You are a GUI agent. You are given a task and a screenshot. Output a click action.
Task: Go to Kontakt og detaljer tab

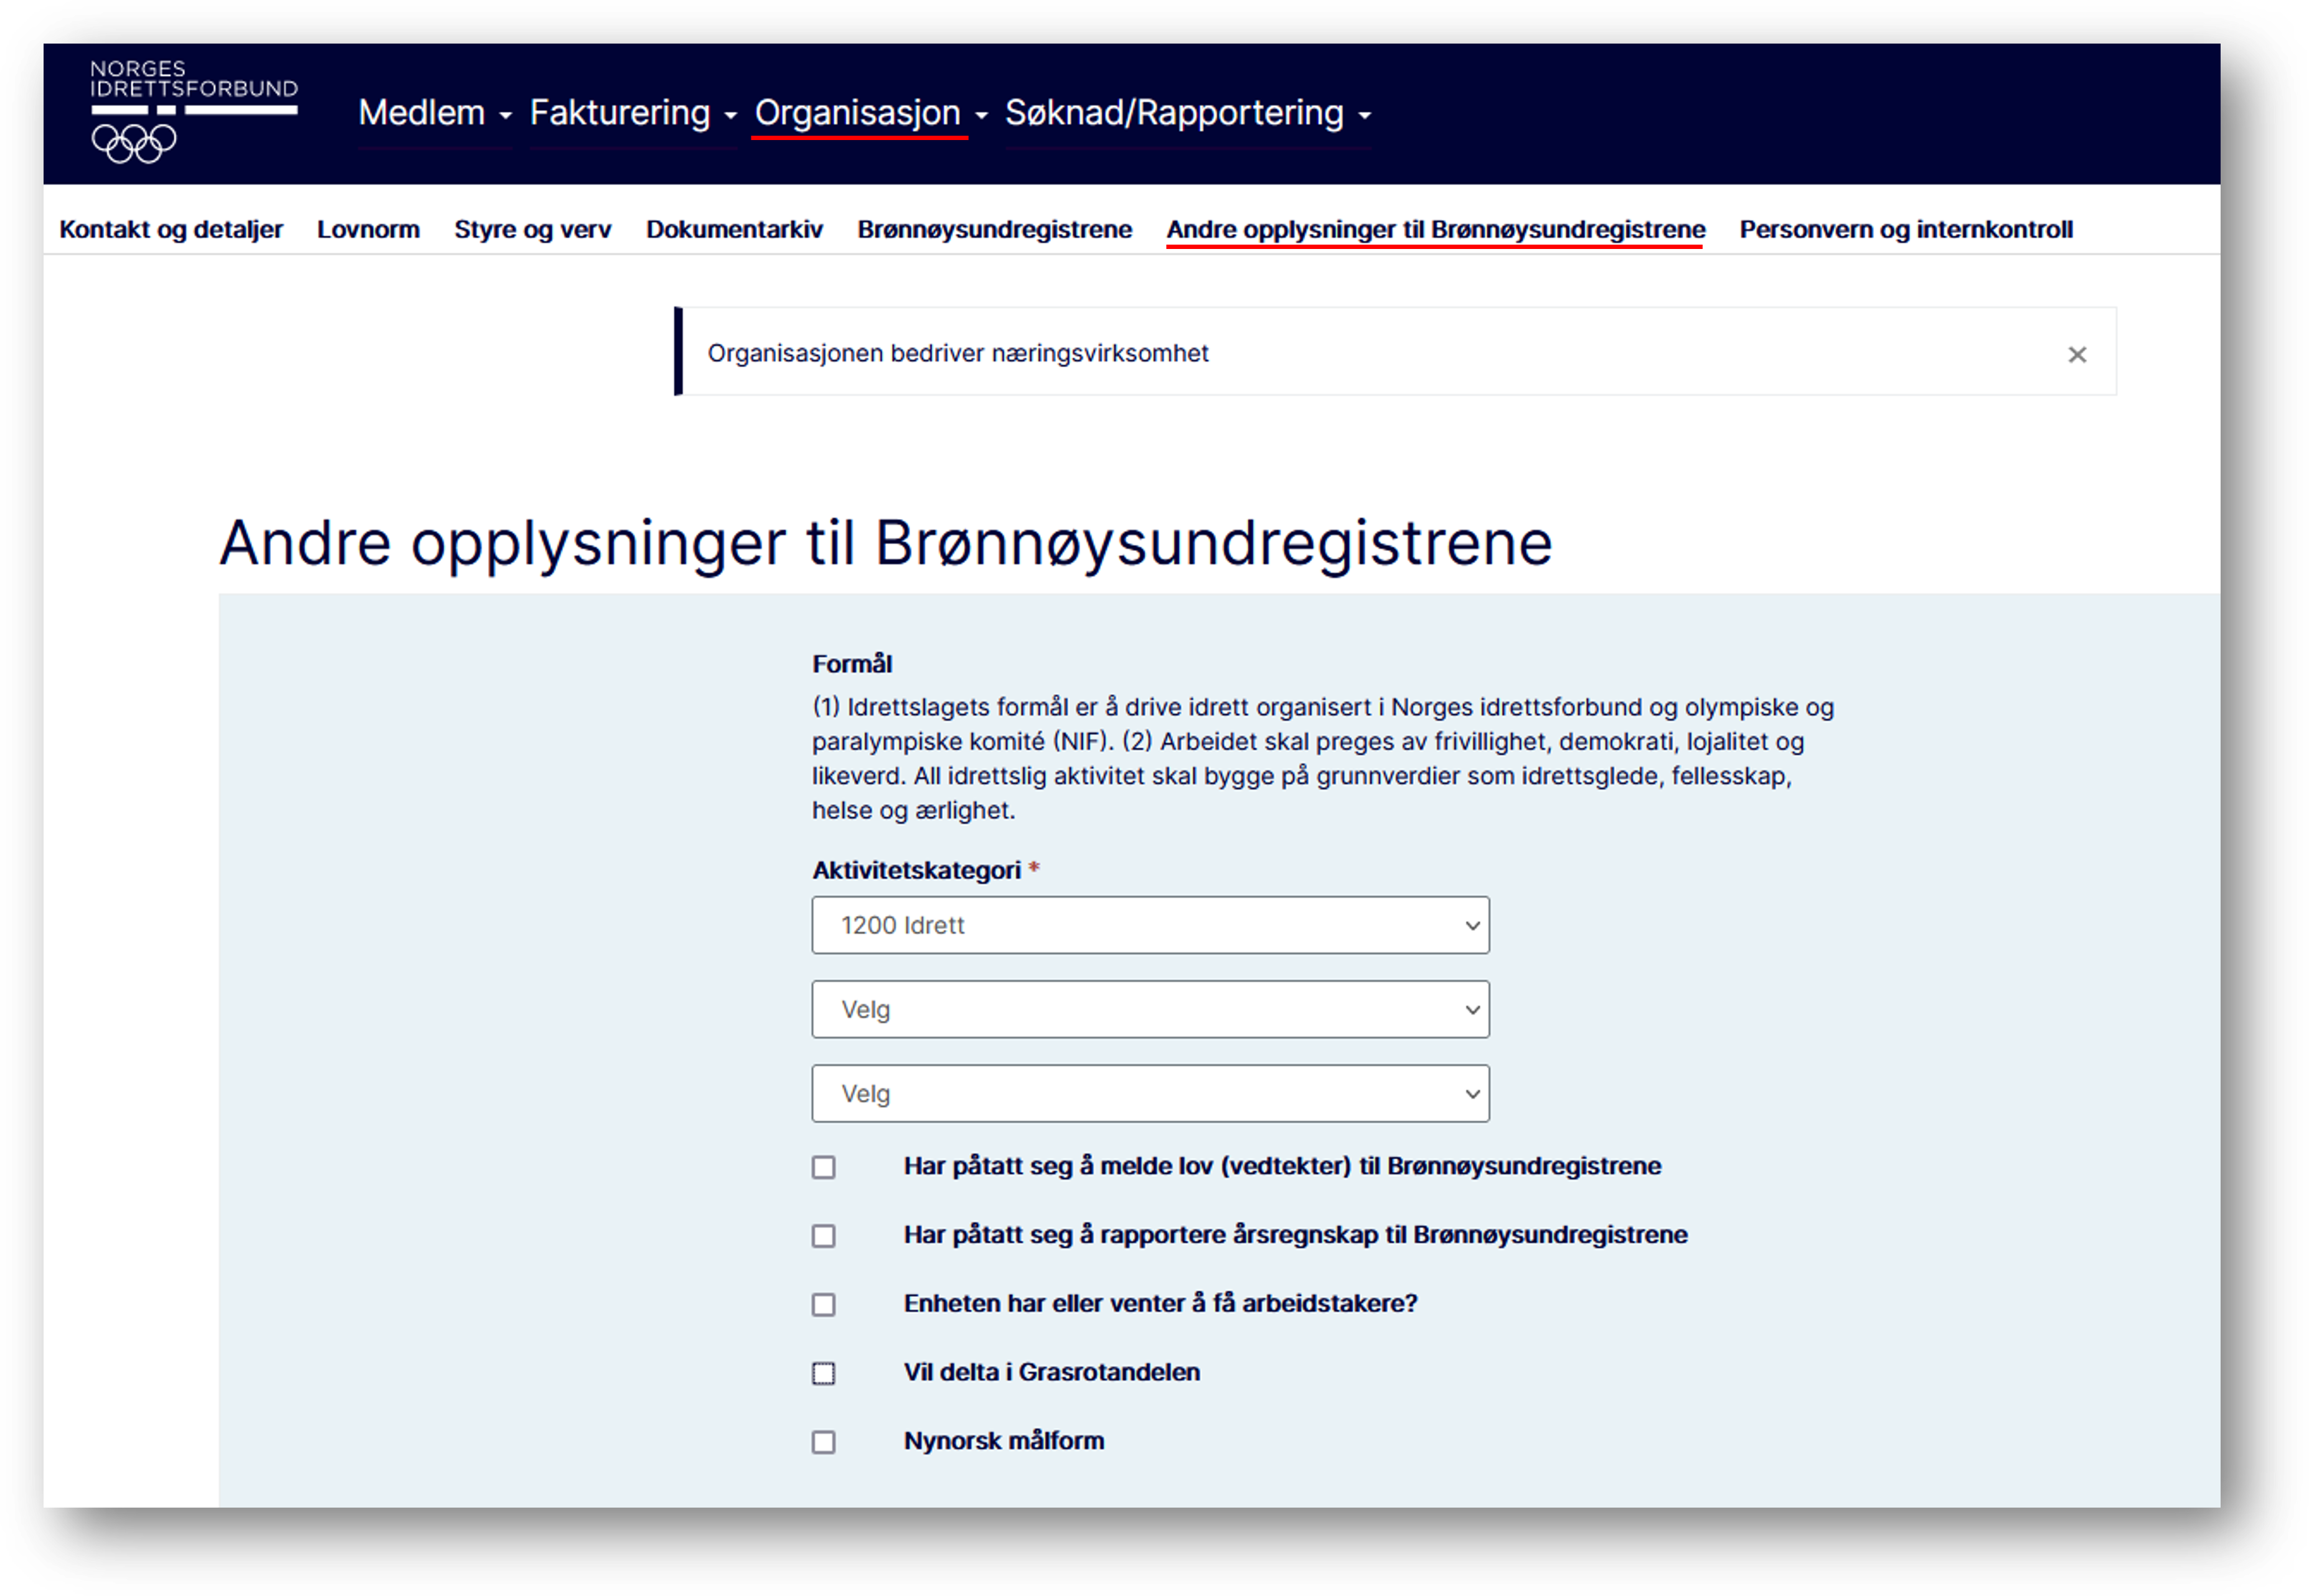pos(171,229)
